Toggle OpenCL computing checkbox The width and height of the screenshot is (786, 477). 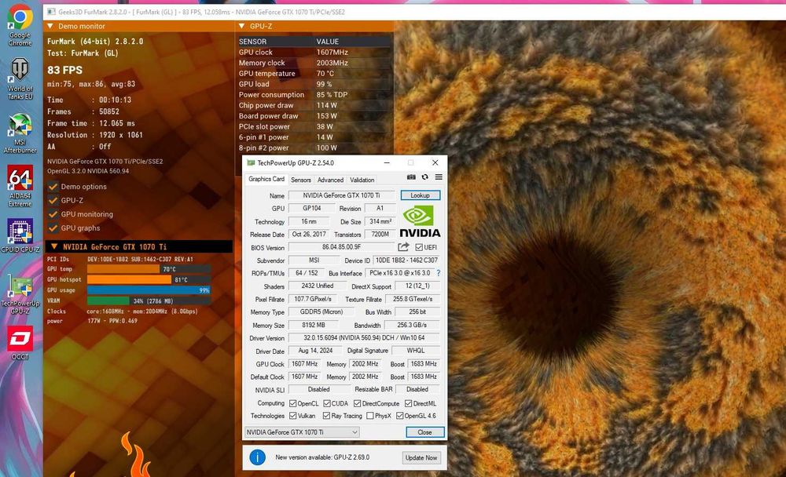293,403
